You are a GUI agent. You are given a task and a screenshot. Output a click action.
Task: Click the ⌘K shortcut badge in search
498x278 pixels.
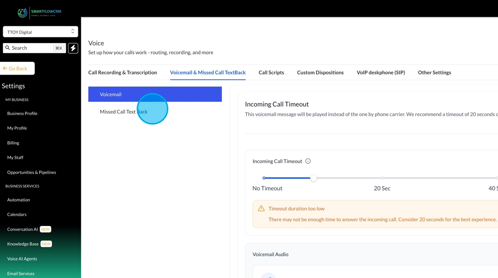tap(59, 48)
